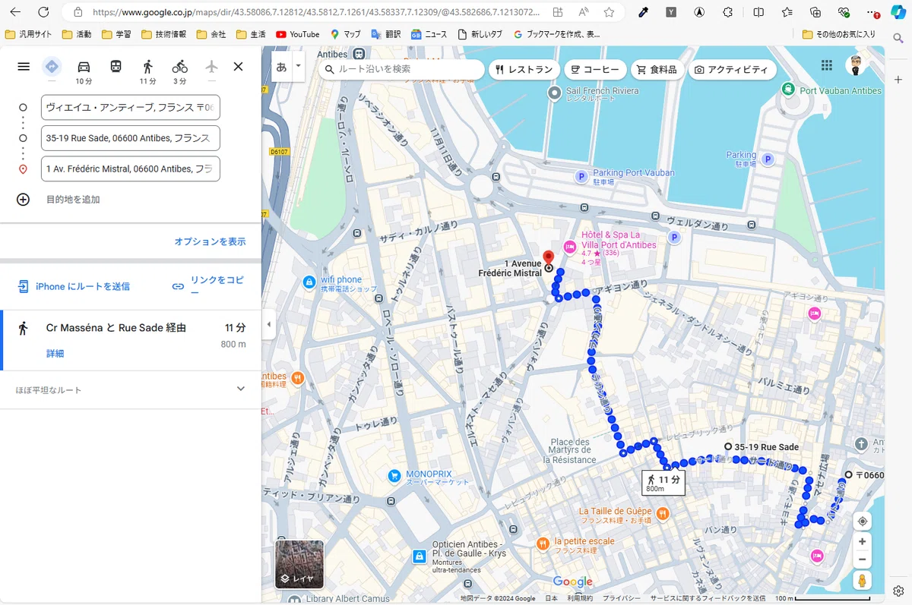Collapse the side panel with the arrow tab
Image resolution: width=912 pixels, height=605 pixels.
268,325
